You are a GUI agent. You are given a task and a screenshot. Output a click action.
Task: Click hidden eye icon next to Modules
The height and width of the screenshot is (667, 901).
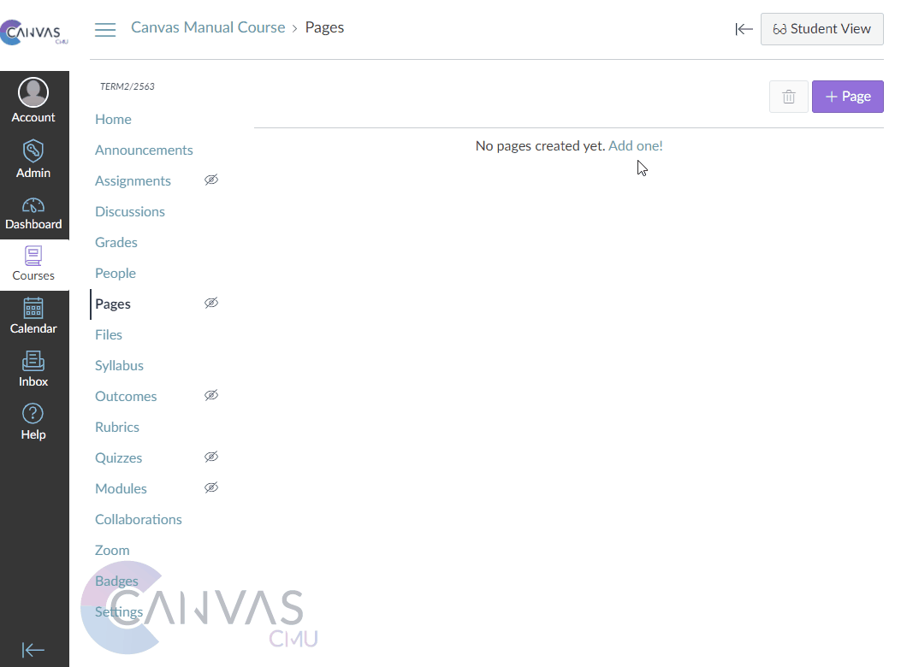[211, 487]
